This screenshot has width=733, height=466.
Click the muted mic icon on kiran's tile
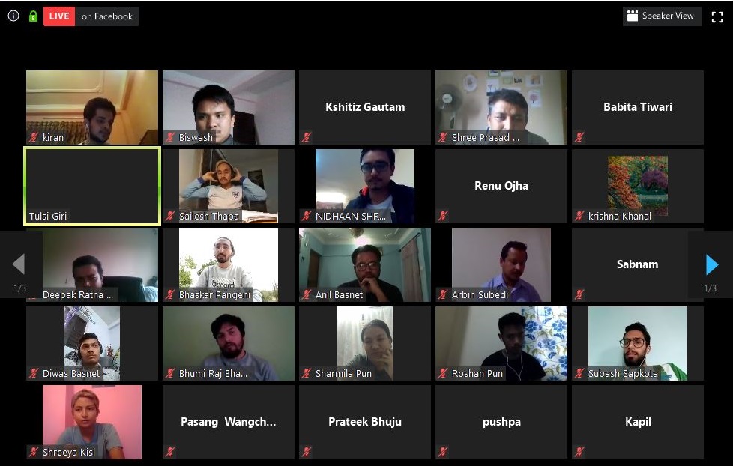point(34,137)
